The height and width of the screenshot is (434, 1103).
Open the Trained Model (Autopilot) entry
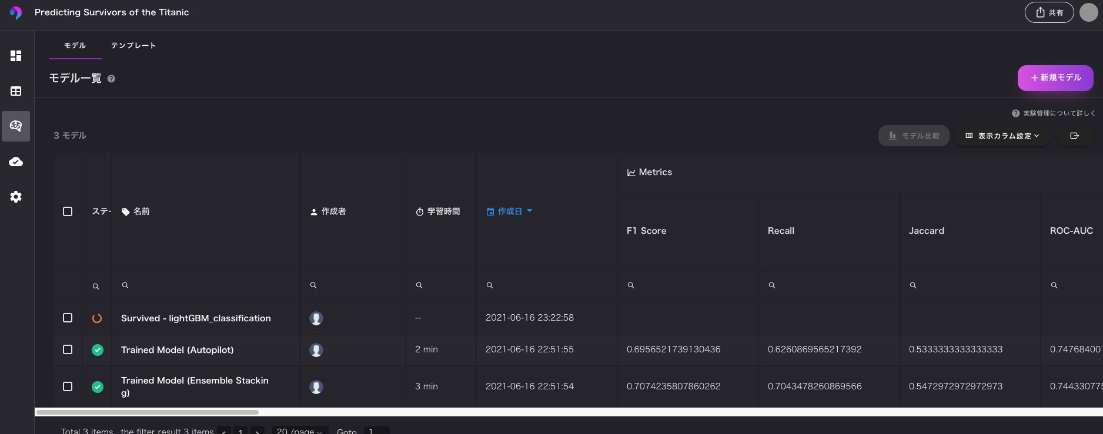pyautogui.click(x=177, y=350)
